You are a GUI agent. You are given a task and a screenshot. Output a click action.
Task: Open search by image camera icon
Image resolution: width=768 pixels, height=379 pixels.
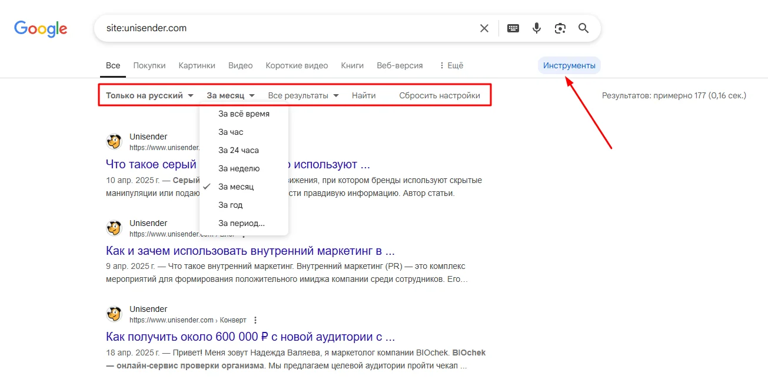[x=560, y=28]
